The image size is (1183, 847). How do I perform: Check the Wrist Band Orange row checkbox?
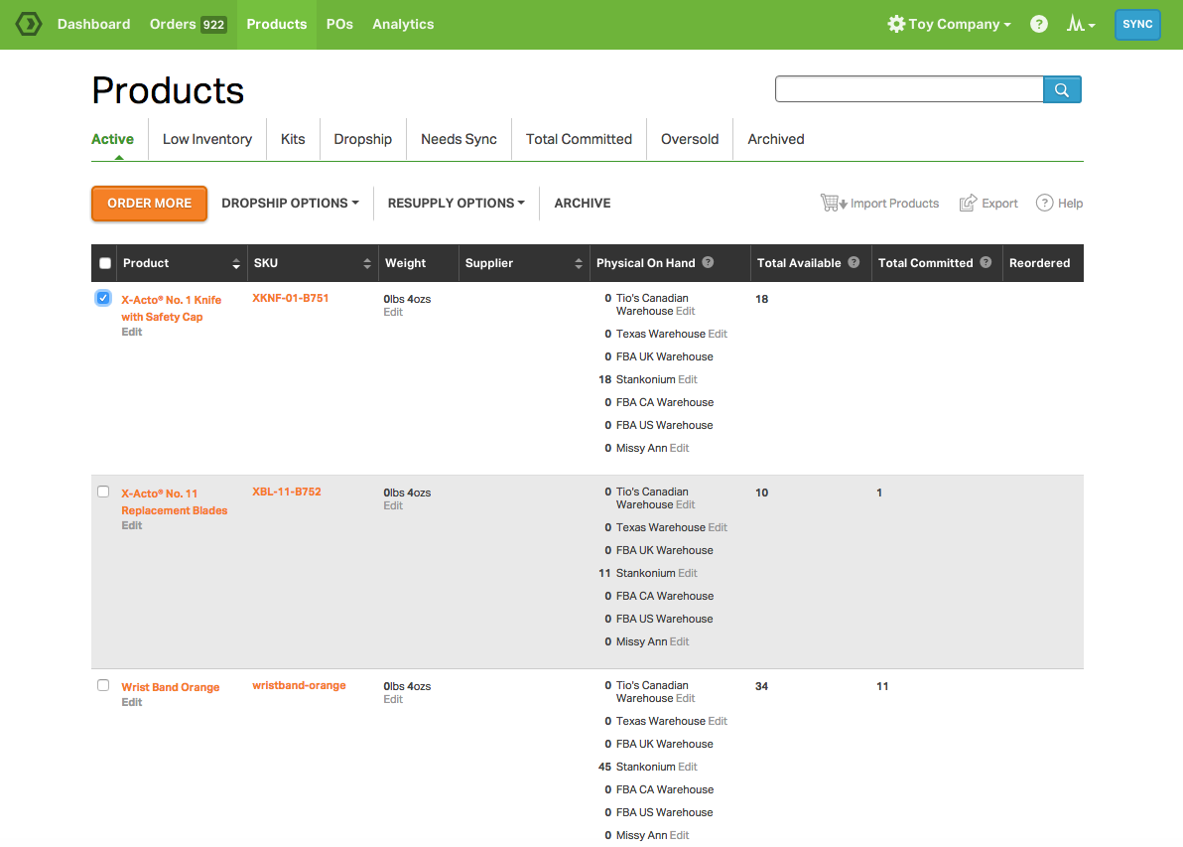pyautogui.click(x=103, y=684)
